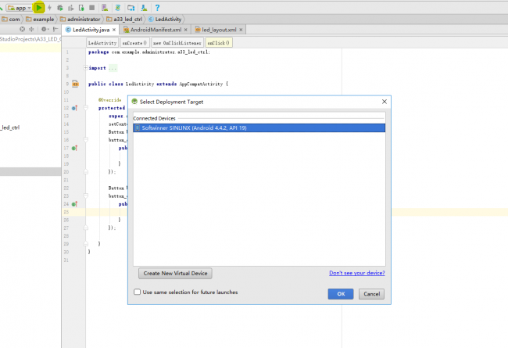Click the a33_led_ctrl breadcrumb
This screenshot has width=508, height=348.
[x=124, y=19]
